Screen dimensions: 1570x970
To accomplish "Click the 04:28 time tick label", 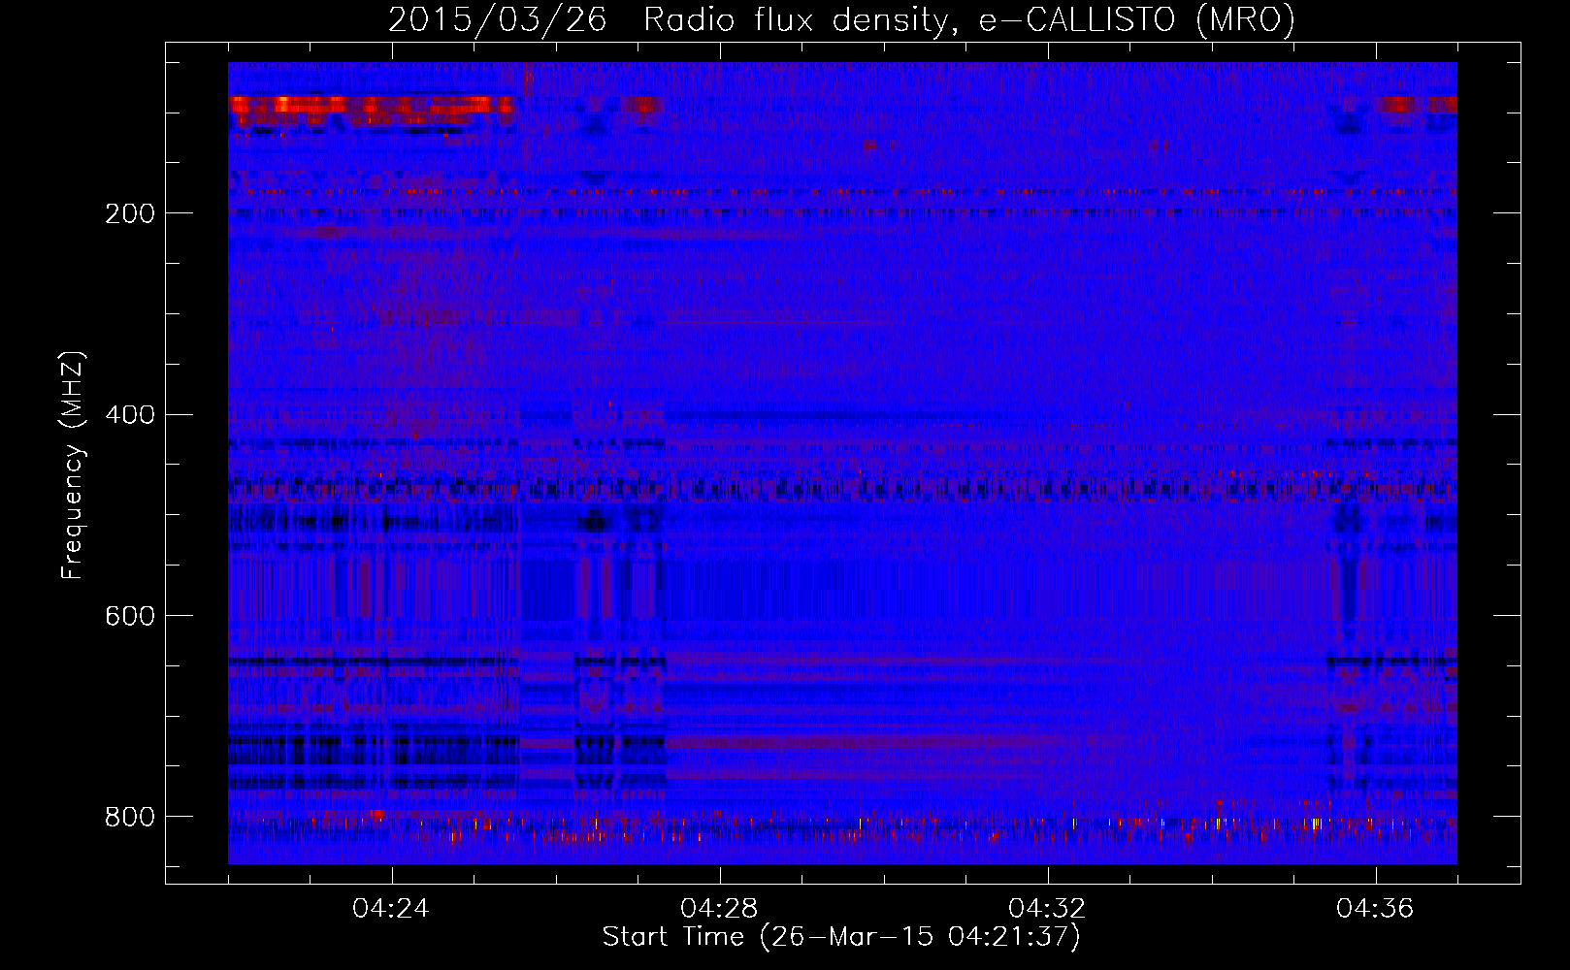I will (720, 908).
